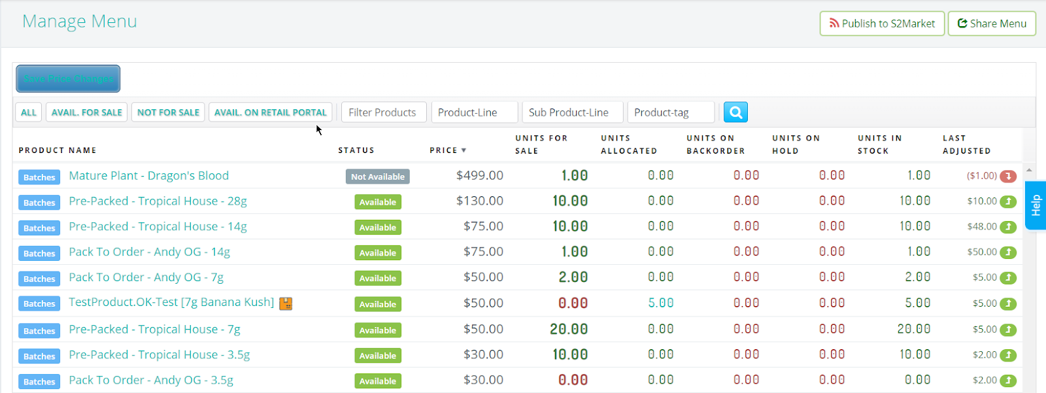
Task: Click Publish to S2Market button
Action: click(882, 24)
